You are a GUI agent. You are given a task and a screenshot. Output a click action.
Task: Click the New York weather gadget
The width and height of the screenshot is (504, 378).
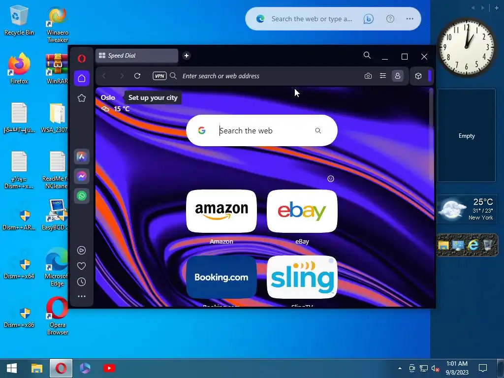467,209
